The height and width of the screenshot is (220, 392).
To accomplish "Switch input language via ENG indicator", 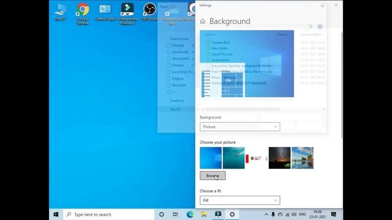I will point(303,215).
